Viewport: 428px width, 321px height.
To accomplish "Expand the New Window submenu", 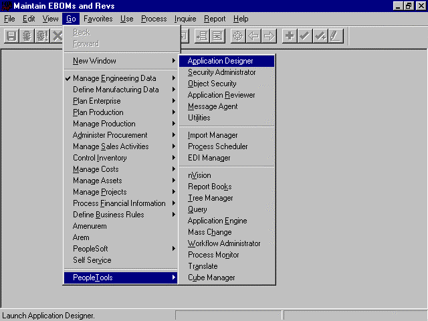I will click(120, 61).
